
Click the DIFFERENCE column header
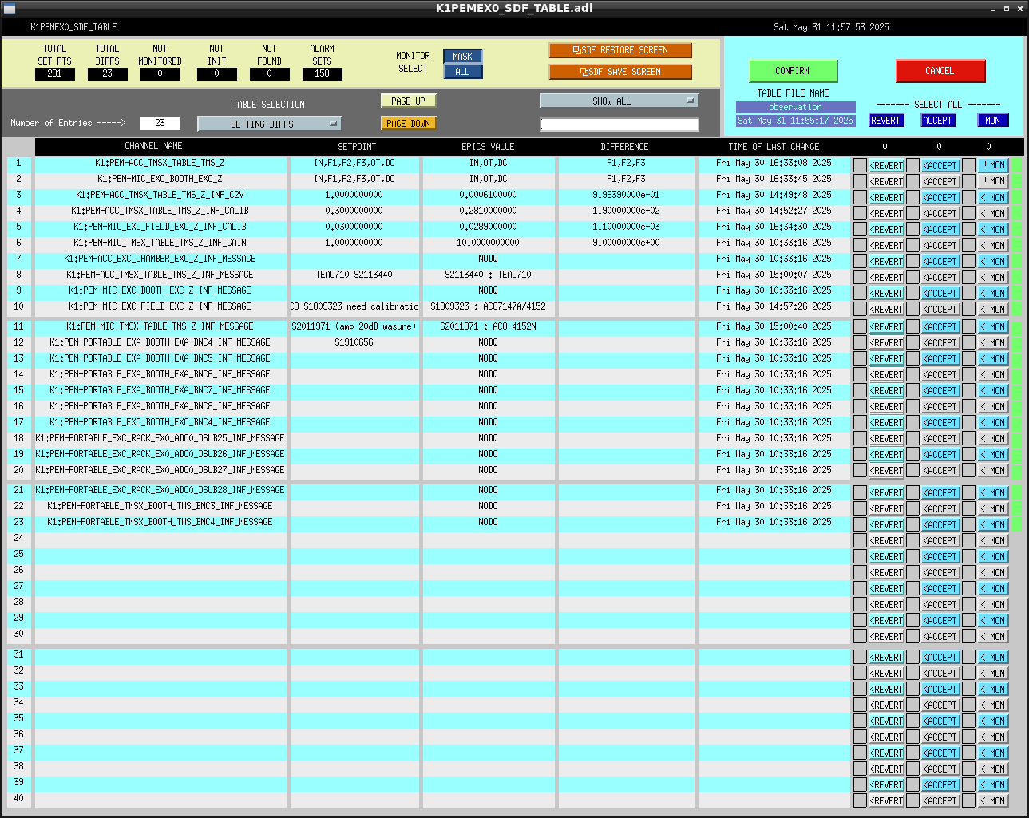pyautogui.click(x=624, y=147)
